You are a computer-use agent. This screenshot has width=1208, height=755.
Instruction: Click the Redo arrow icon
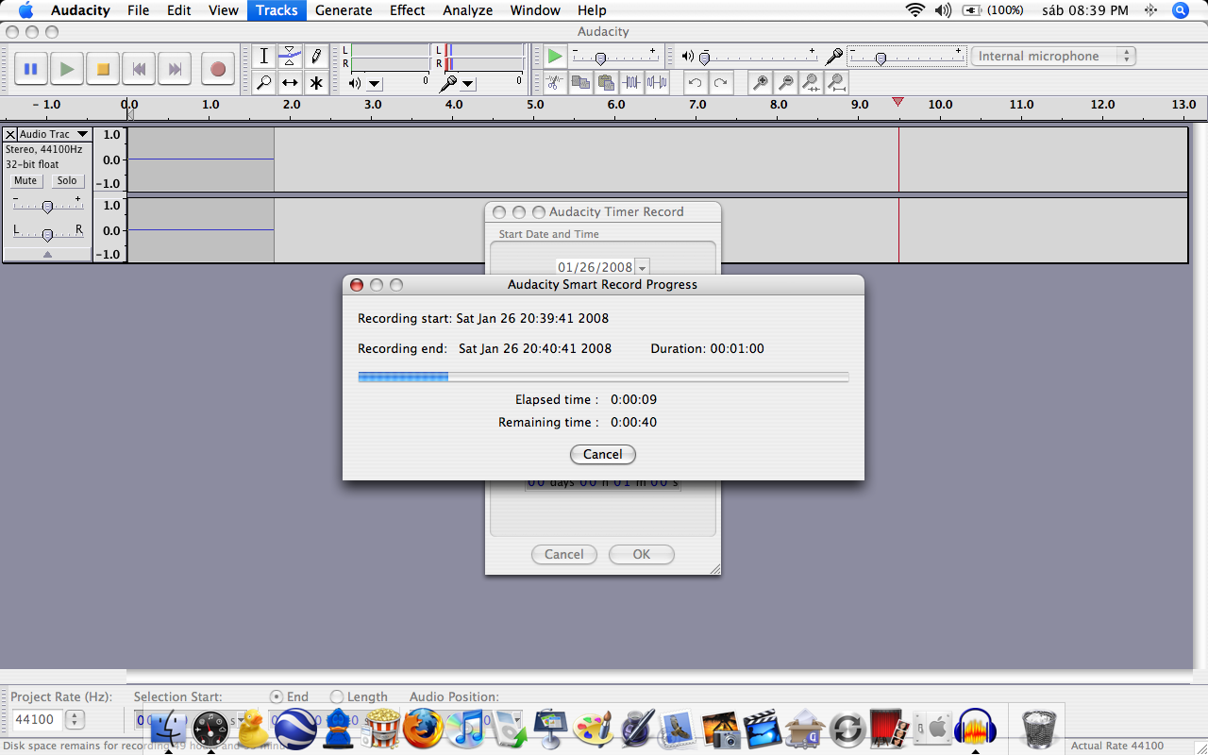click(721, 83)
